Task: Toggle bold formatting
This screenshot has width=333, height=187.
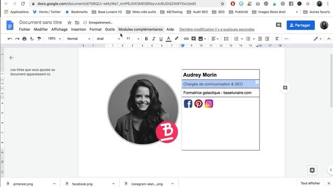Action: tap(146, 39)
